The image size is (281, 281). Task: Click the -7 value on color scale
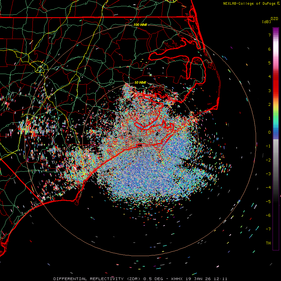pyautogui.click(x=268, y=229)
